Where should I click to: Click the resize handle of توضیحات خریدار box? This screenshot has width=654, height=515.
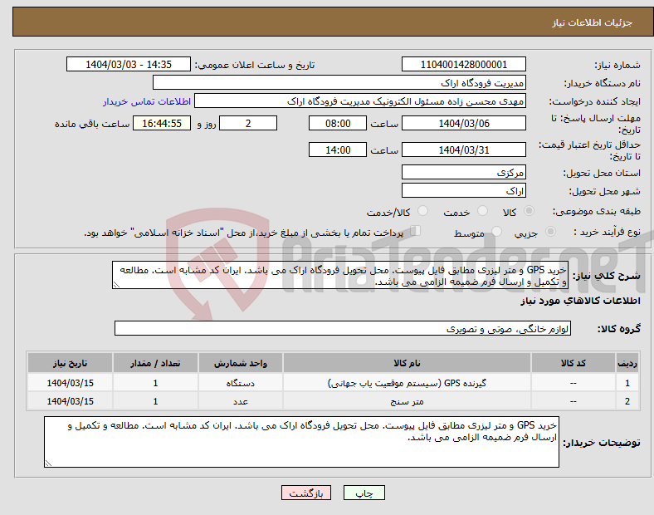tap(48, 463)
